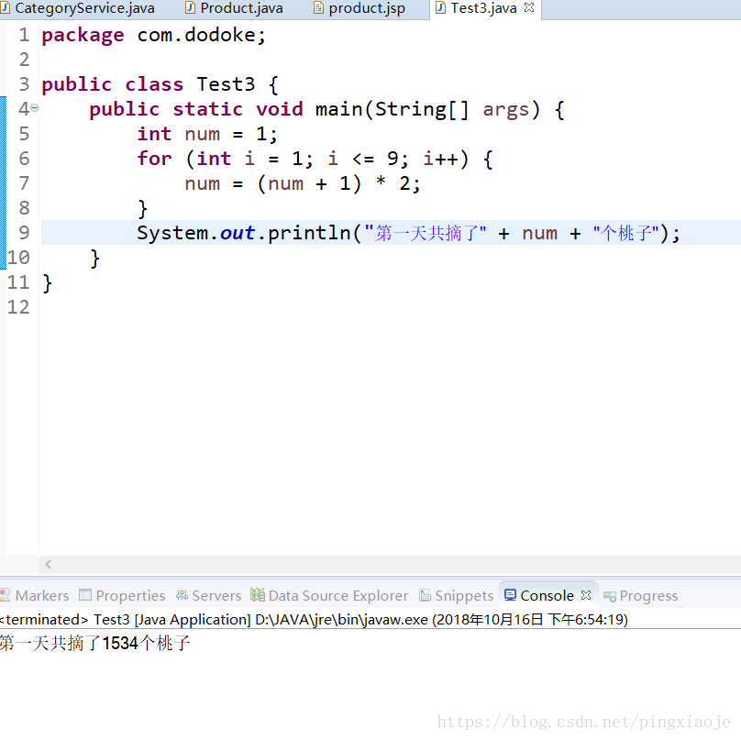Click the class name 'Test3' on line 3

(226, 84)
